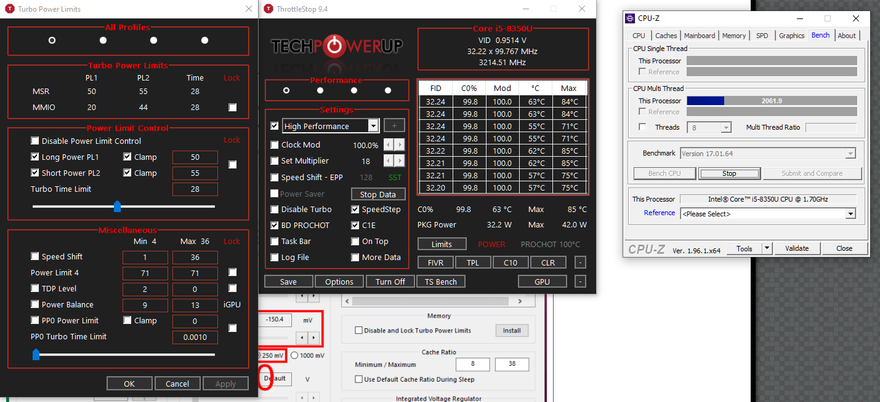The height and width of the screenshot is (402, 880).
Task: Open the TS Bench button
Action: (441, 282)
